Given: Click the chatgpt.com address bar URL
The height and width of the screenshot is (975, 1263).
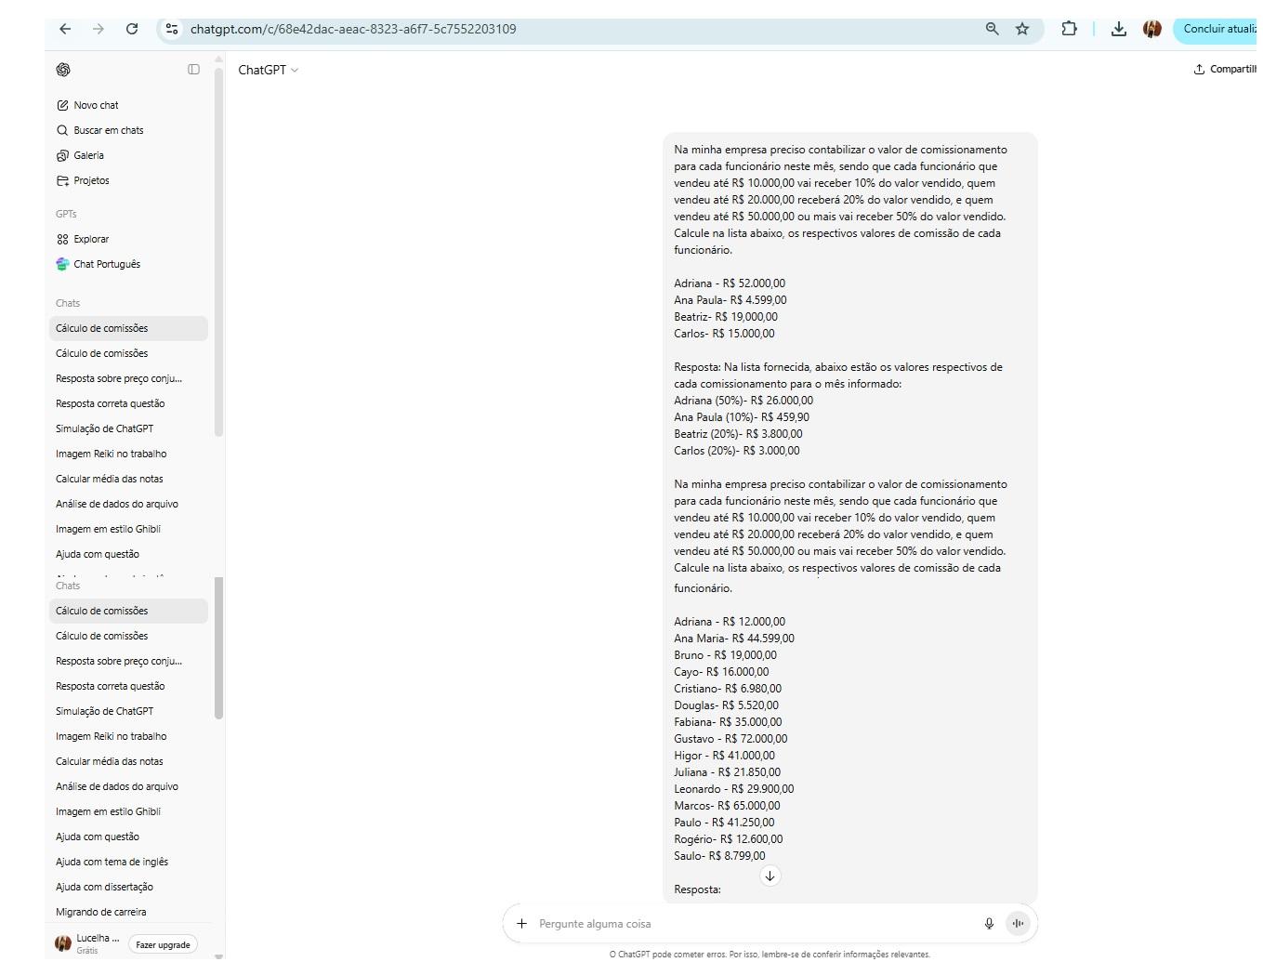Looking at the screenshot, I should pyautogui.click(x=353, y=29).
